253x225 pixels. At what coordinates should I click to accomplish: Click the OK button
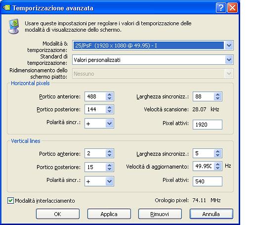(x=58, y=214)
